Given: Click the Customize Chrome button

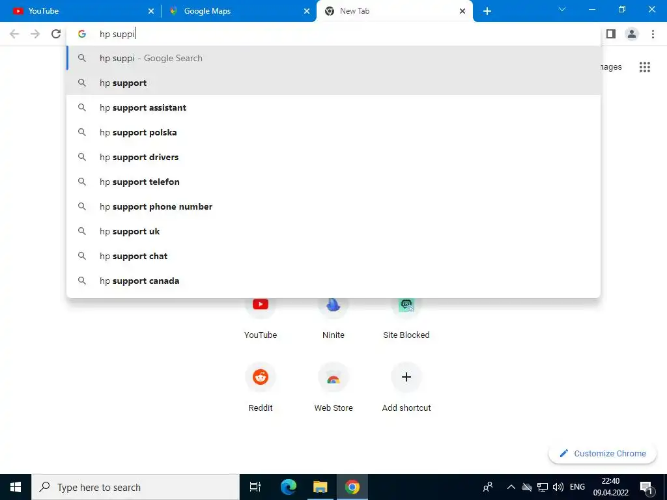Looking at the screenshot, I should coord(603,453).
